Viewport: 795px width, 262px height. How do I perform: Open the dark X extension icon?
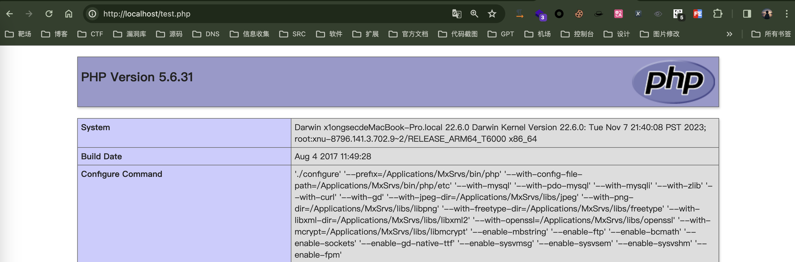point(638,14)
